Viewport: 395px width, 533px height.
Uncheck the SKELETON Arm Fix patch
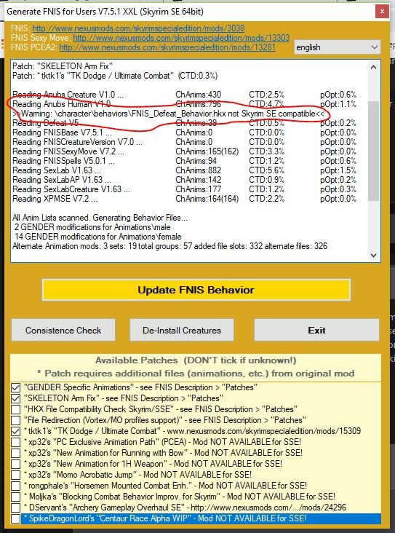(x=15, y=398)
